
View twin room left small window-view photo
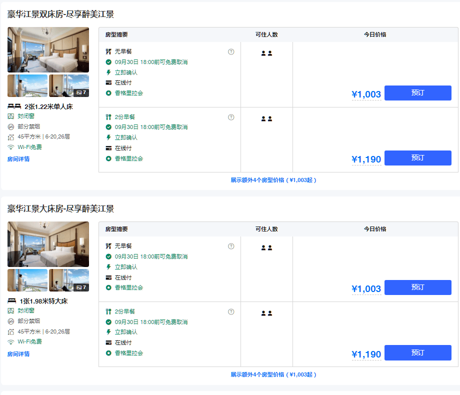tap(27, 85)
